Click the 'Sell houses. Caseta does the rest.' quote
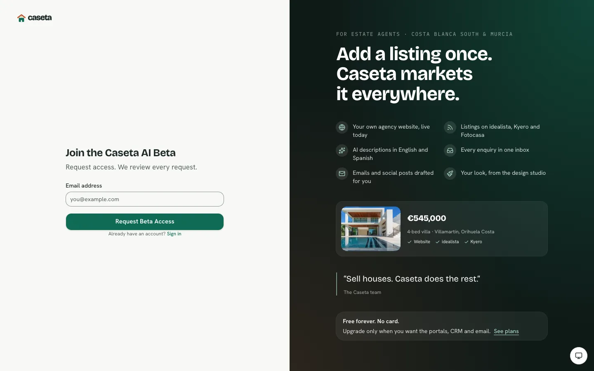Viewport: 594px width, 371px height. (x=412, y=279)
